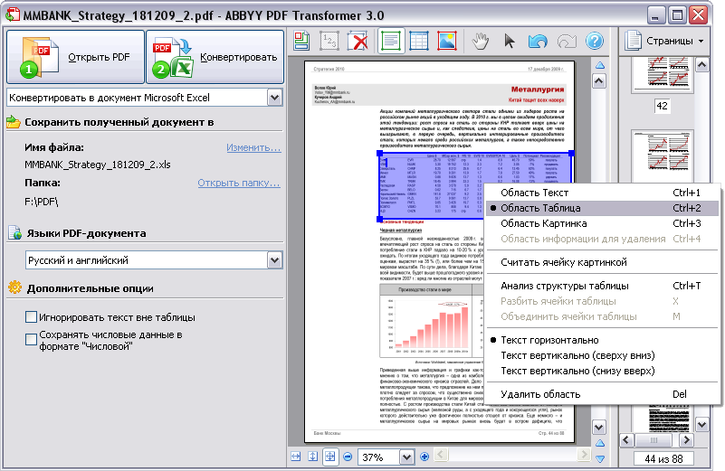
Task: Click the delete all areas icon
Action: click(358, 41)
